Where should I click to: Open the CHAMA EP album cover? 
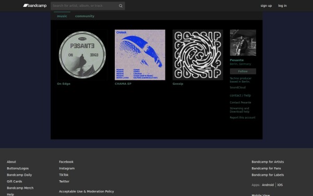tap(140, 55)
